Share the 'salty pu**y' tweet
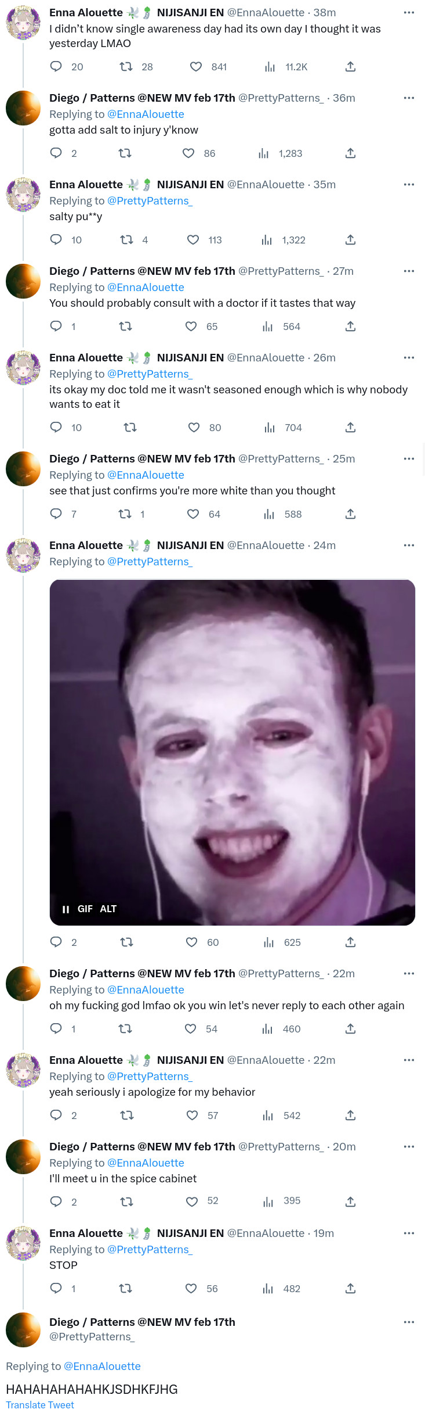Image resolution: width=425 pixels, height=1413 pixels. pyautogui.click(x=350, y=240)
